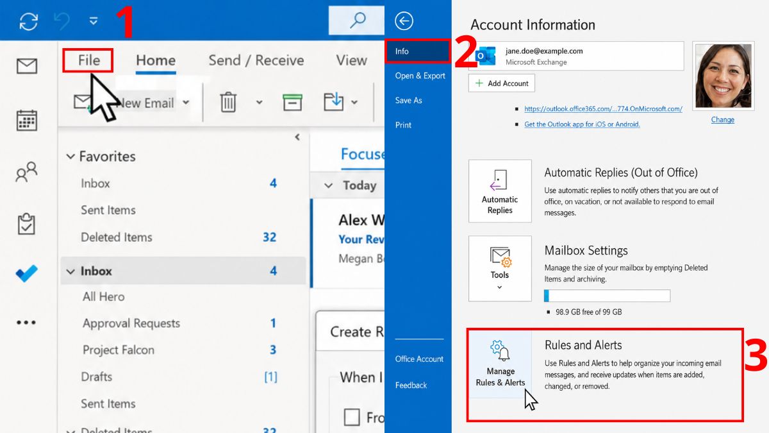
Task: Switch to the Focused inbox tab
Action: pos(362,155)
